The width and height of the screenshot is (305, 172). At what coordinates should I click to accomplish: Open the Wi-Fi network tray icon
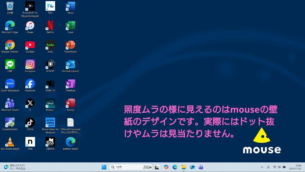point(274,167)
